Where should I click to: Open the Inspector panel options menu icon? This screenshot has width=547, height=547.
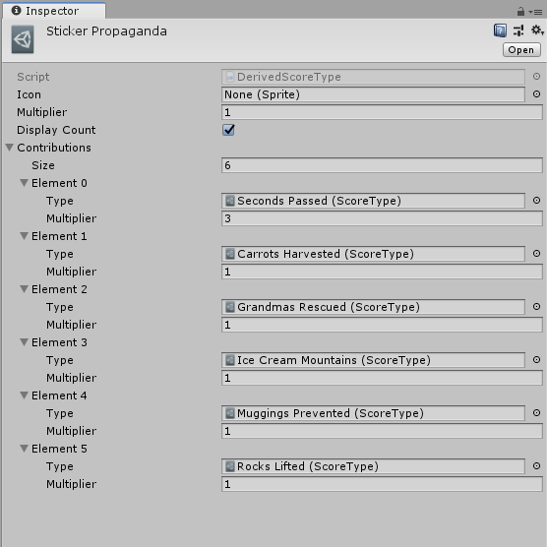click(x=536, y=12)
